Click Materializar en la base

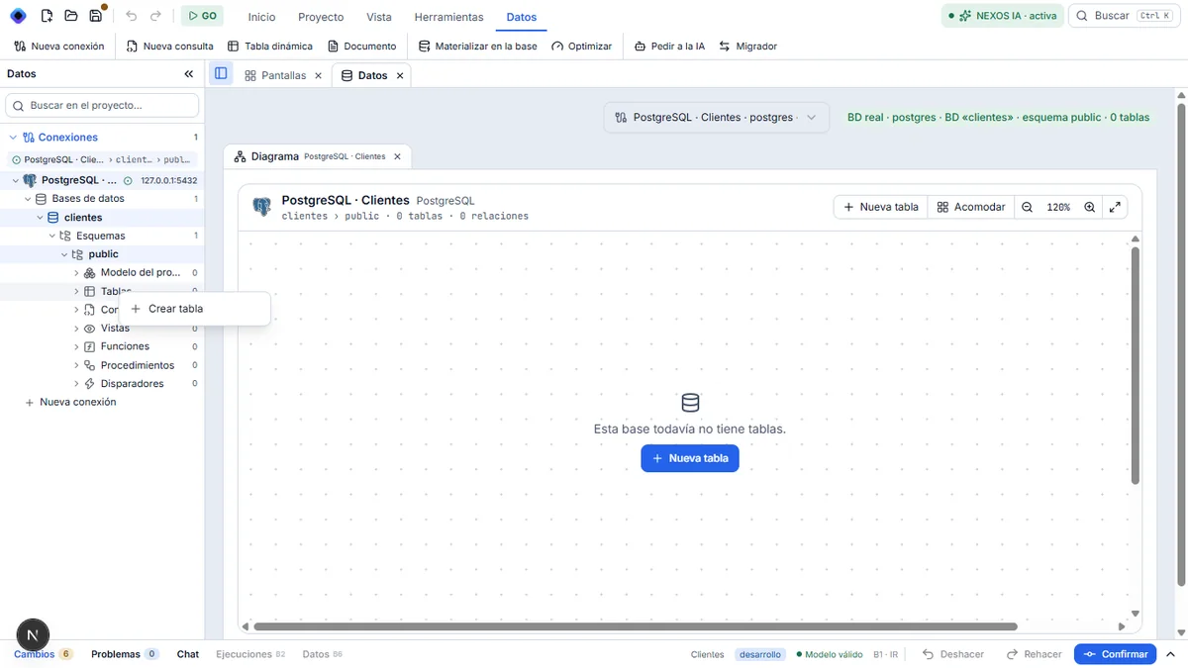[478, 47]
